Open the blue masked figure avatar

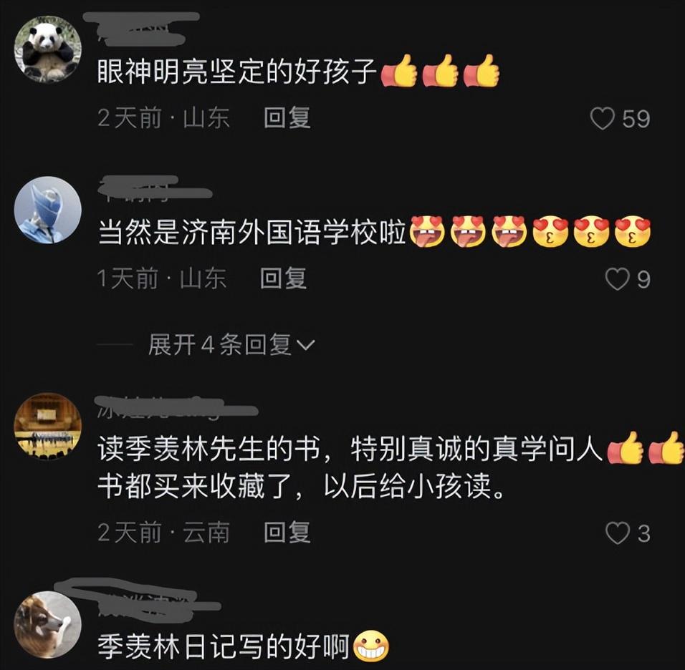click(x=47, y=210)
